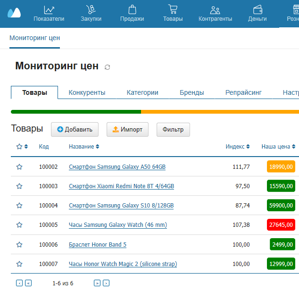Click the pagination text 1-6 из 6
The image size is (299, 299).
(x=63, y=283)
